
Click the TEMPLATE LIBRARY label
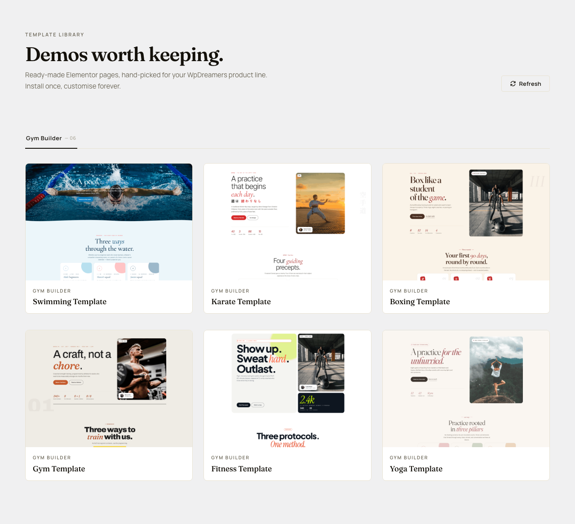(54, 35)
